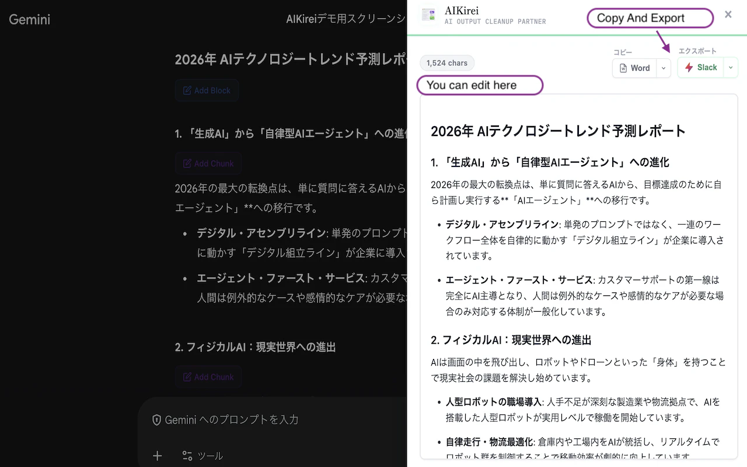Screen dimensions: 747x467
Task: Close the AIKirei export panel
Action: click(x=728, y=14)
